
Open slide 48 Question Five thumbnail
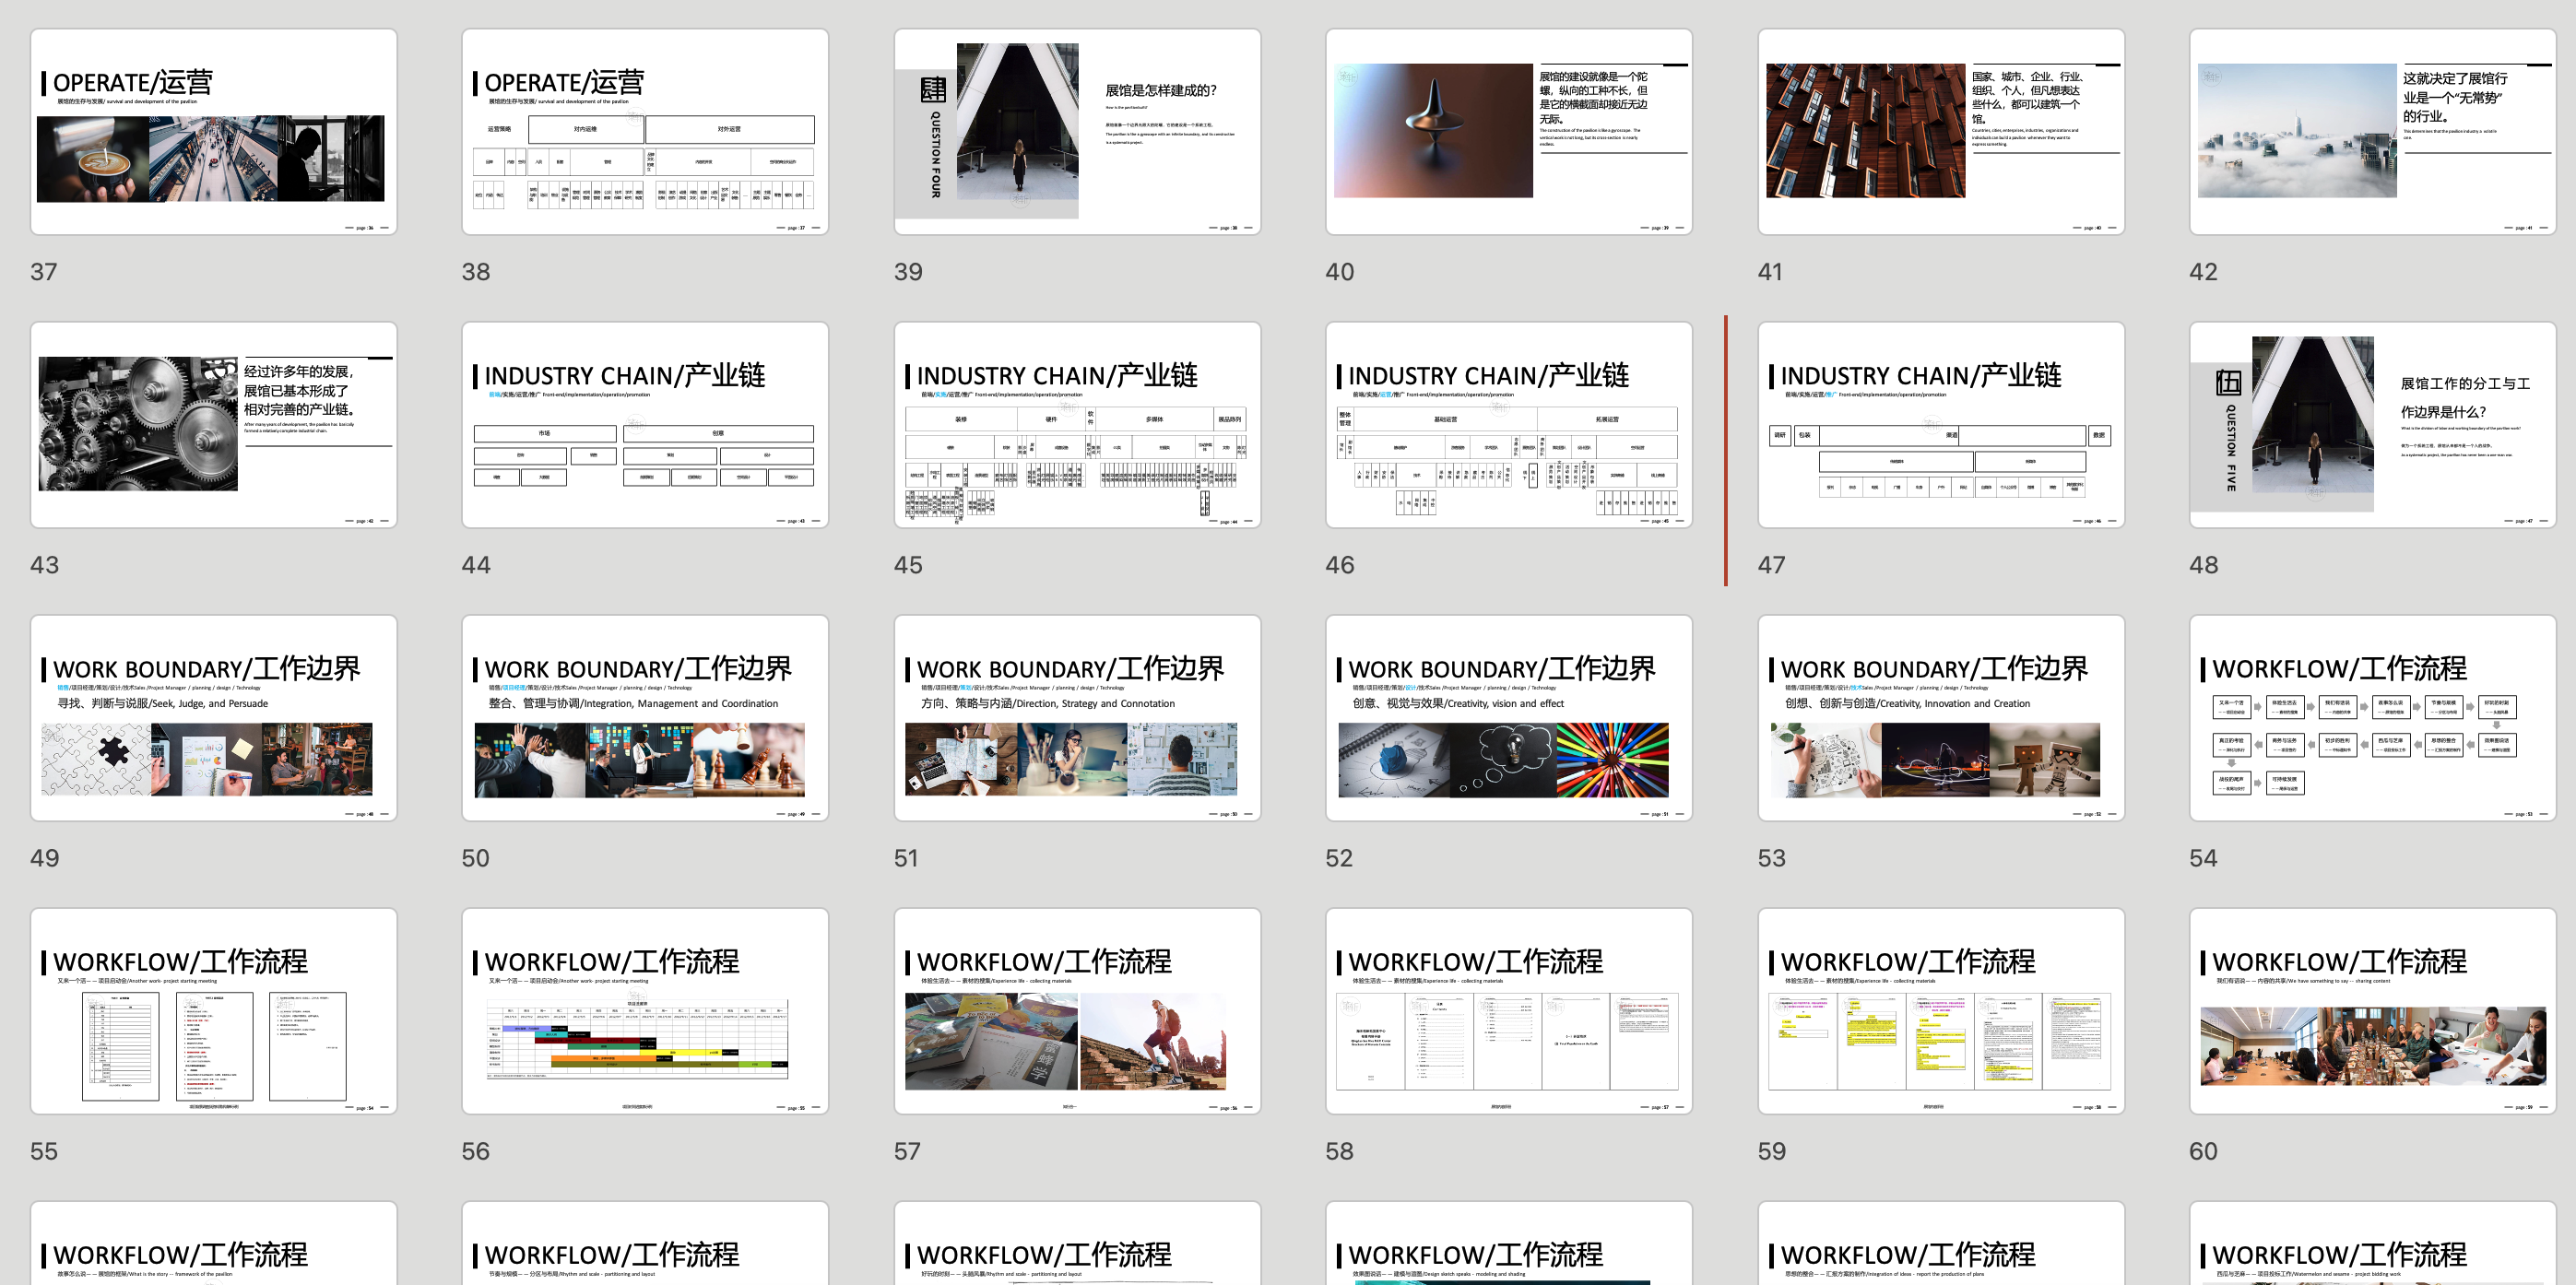pyautogui.click(x=2372, y=425)
